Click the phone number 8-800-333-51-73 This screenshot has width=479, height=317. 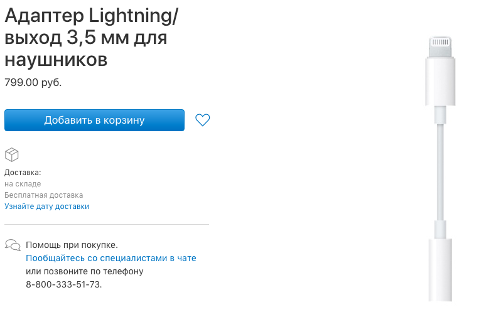pyautogui.click(x=63, y=284)
